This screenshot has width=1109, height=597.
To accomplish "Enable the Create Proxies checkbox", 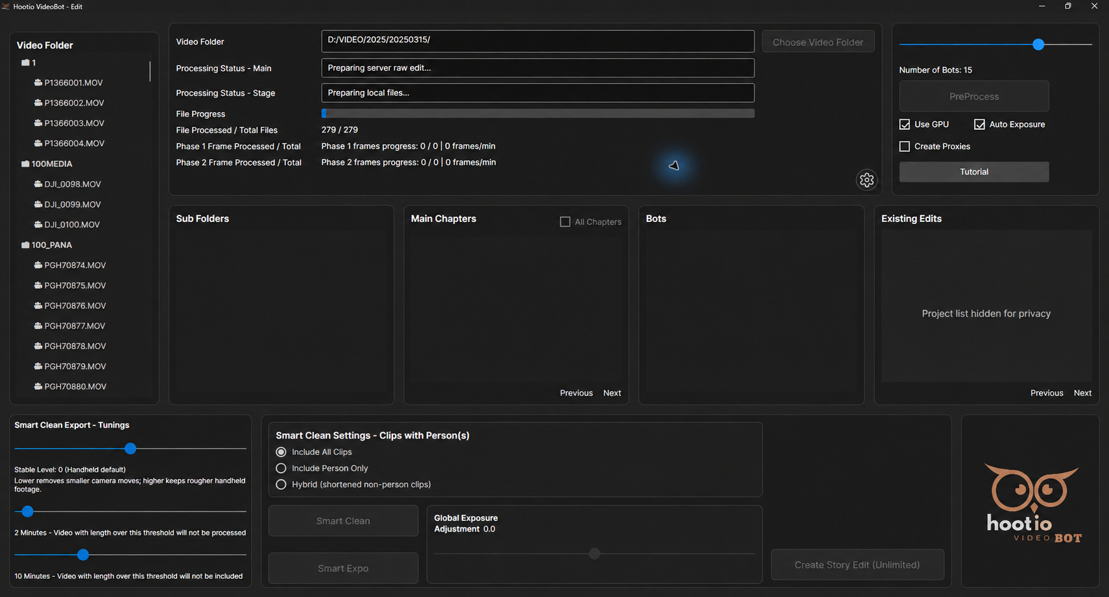I will pyautogui.click(x=905, y=147).
